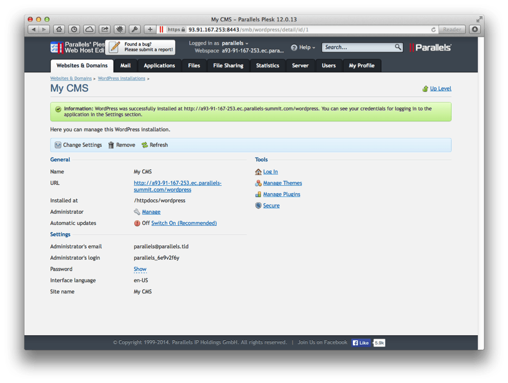The height and width of the screenshot is (383, 508).
Task: Open the WordPress site URL link
Action: (x=177, y=186)
